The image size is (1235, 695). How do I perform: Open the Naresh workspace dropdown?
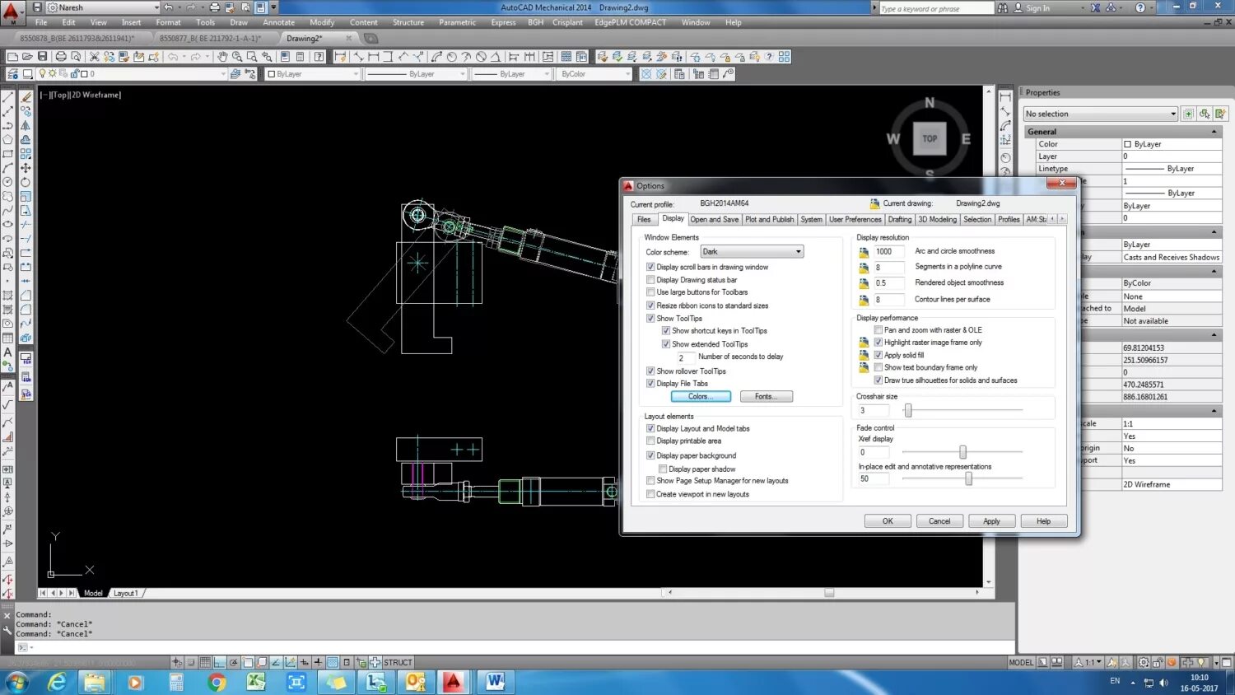click(103, 7)
